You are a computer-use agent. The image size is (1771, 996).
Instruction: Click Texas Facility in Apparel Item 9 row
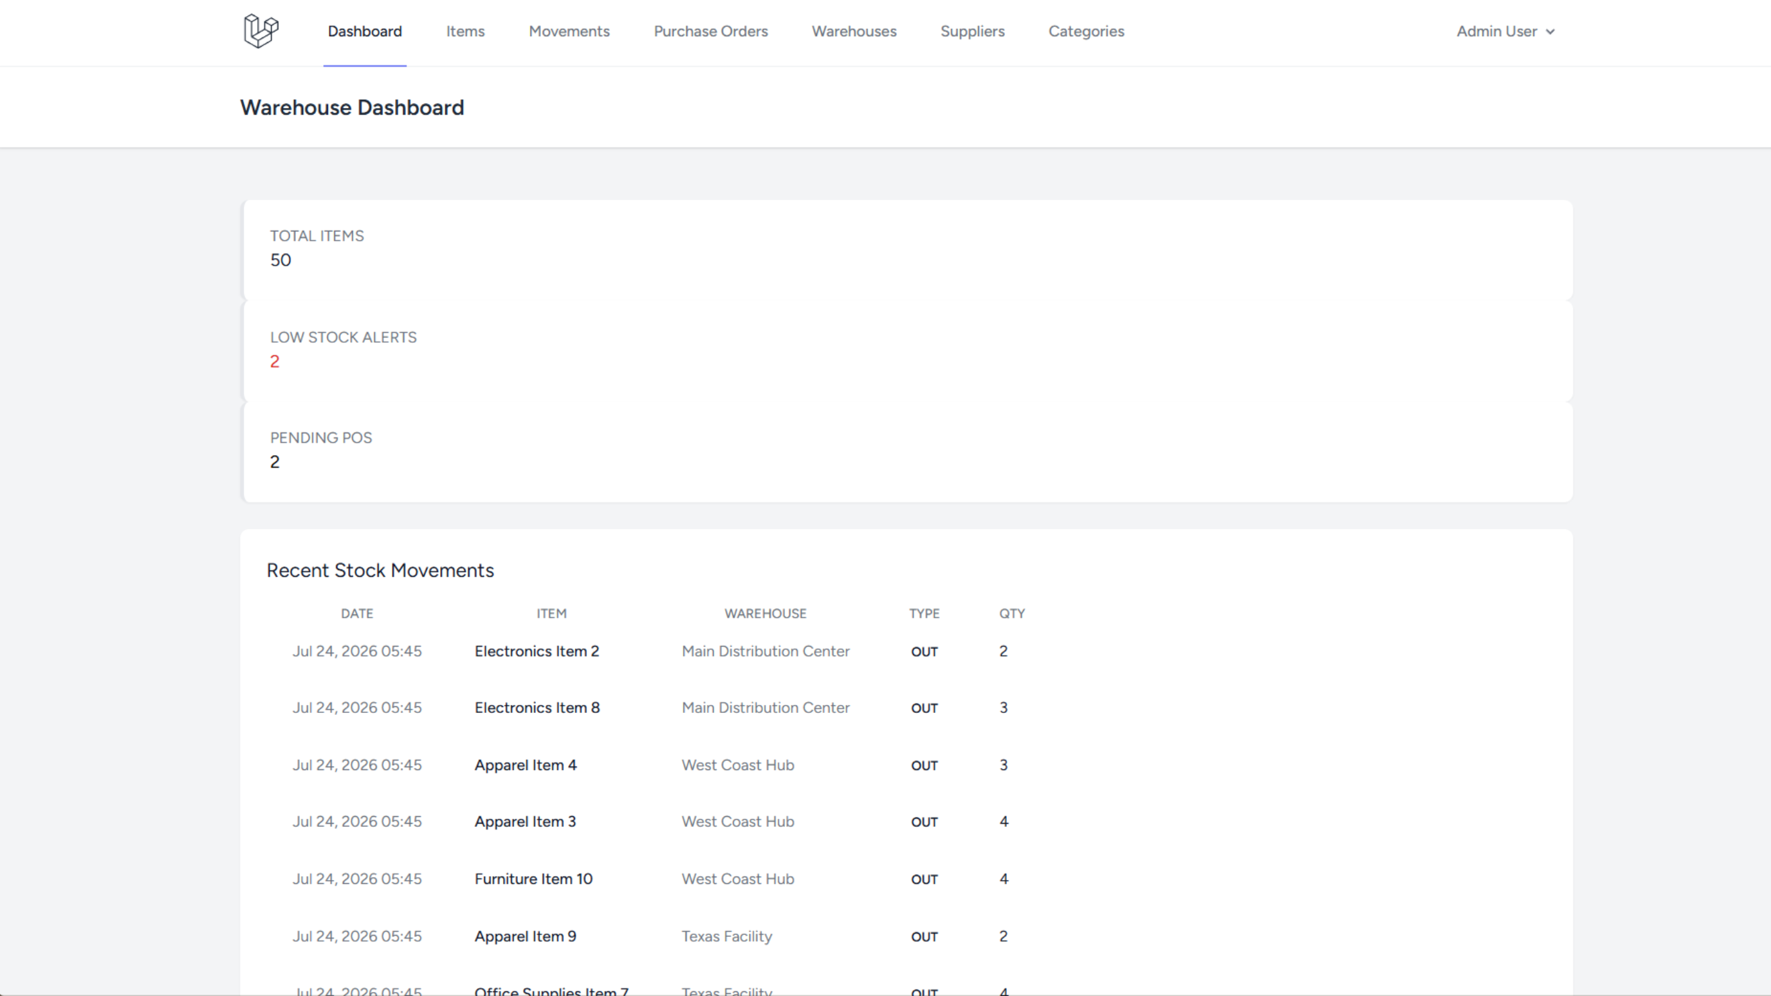pyautogui.click(x=727, y=937)
